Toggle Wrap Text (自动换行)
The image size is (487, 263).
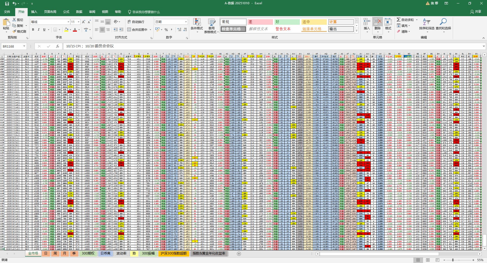(136, 22)
